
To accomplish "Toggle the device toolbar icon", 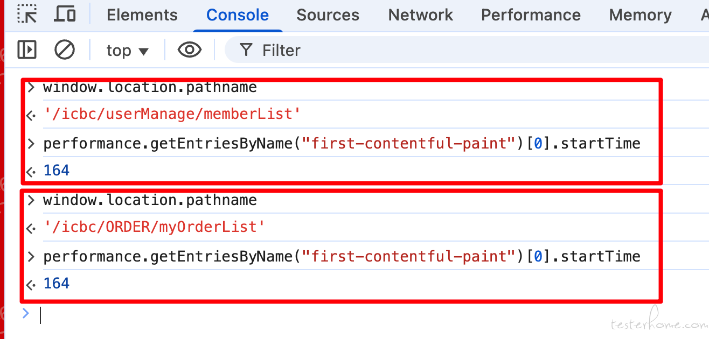I will (65, 15).
